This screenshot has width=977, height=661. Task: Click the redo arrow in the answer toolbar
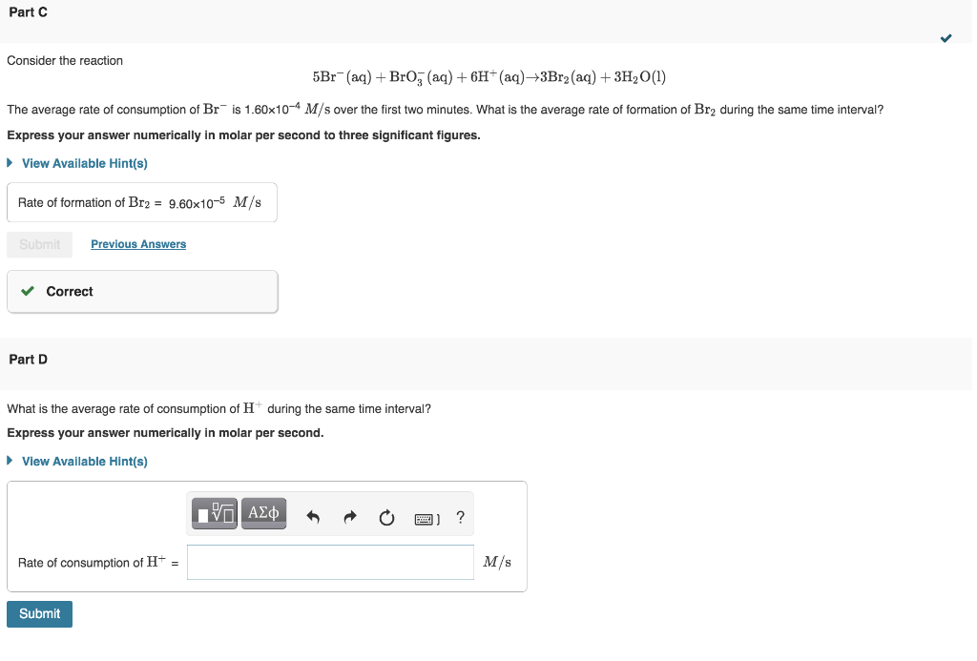(349, 516)
